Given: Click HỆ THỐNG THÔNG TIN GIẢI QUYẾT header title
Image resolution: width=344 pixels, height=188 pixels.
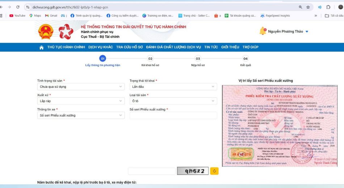Looking at the screenshot, I should point(133,27).
